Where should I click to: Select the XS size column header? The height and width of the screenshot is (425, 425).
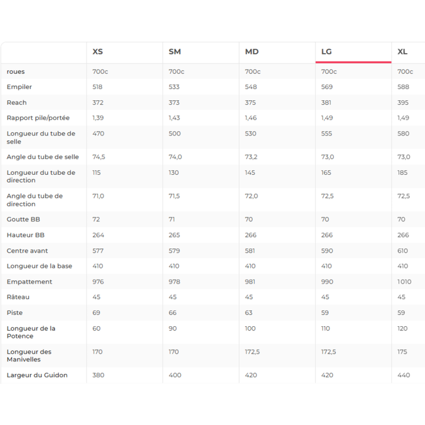pos(98,52)
